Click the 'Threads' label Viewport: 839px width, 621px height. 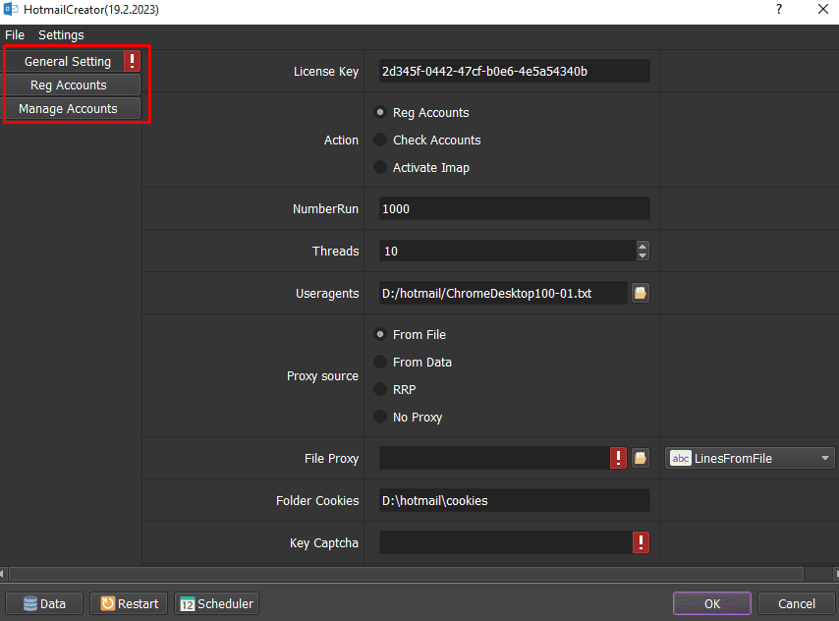335,251
